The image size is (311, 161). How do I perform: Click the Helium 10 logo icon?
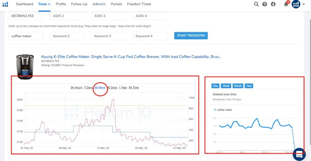coord(5,4)
